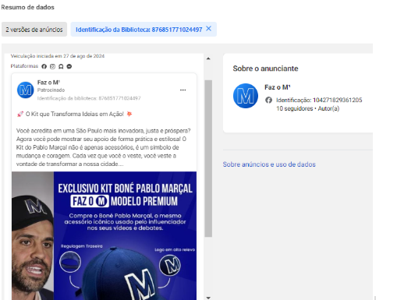Click the Audience Network platform icon

click(x=61, y=66)
